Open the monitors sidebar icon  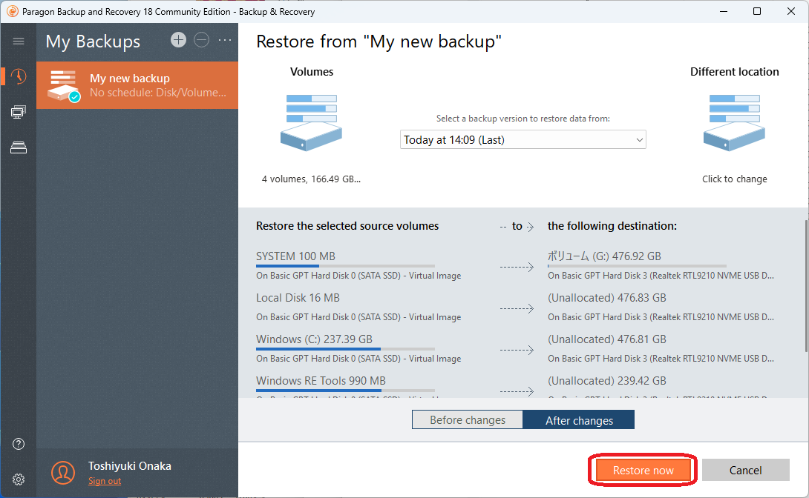pyautogui.click(x=19, y=113)
